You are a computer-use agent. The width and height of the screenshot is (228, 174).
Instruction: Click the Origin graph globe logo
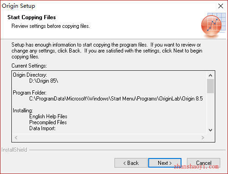pos(213,25)
